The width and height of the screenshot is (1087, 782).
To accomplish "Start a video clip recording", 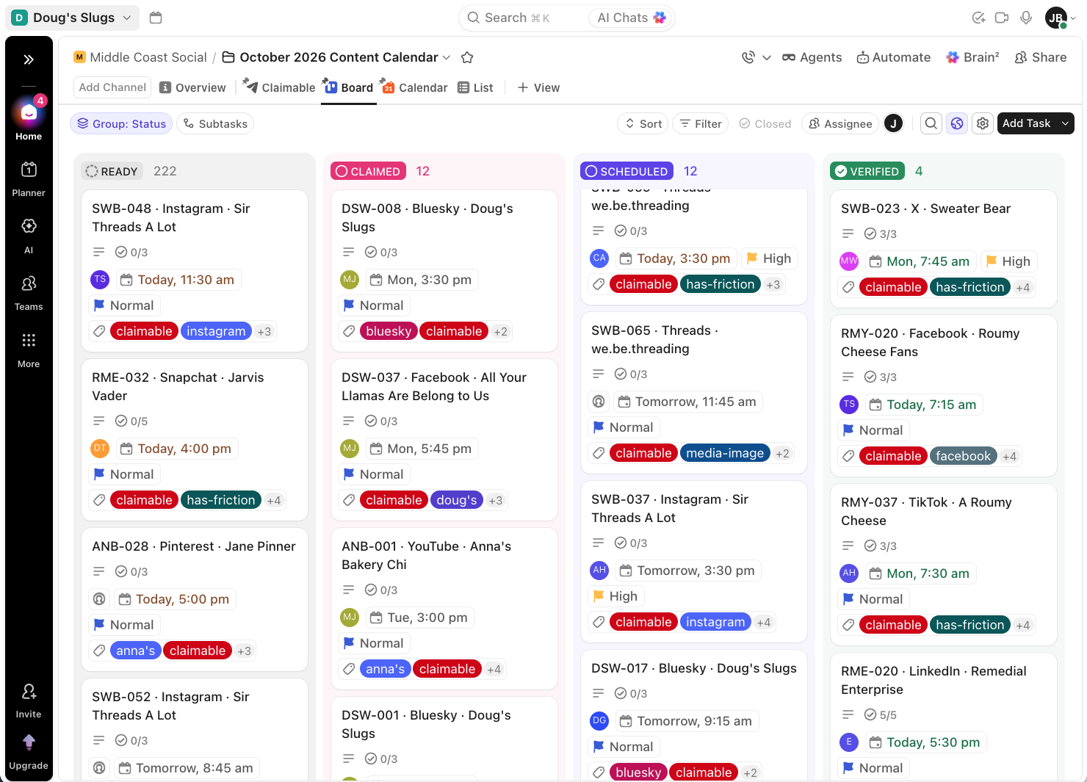I will pyautogui.click(x=1002, y=18).
